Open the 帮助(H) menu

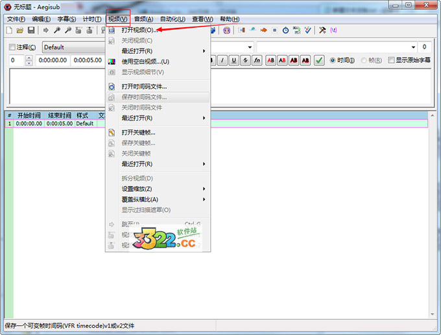[230, 19]
